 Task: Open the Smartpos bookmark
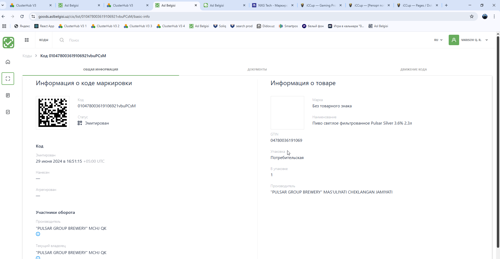pyautogui.click(x=288, y=26)
